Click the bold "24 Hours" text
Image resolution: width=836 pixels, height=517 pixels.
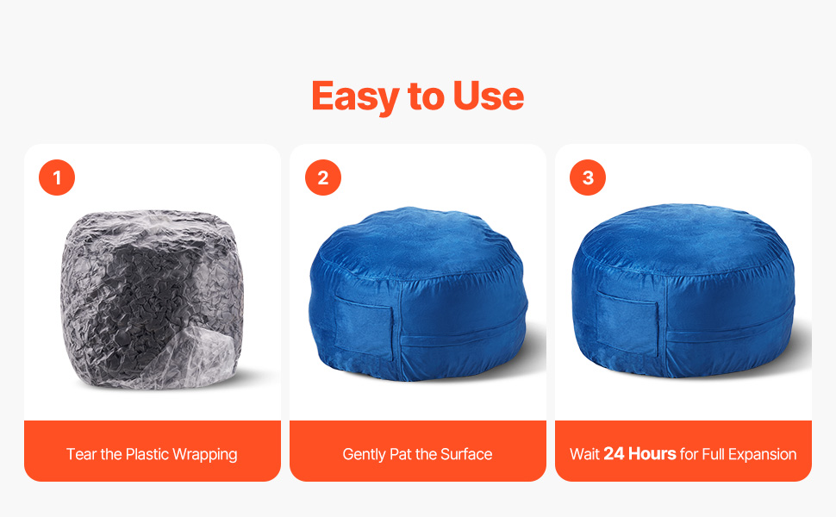point(639,453)
